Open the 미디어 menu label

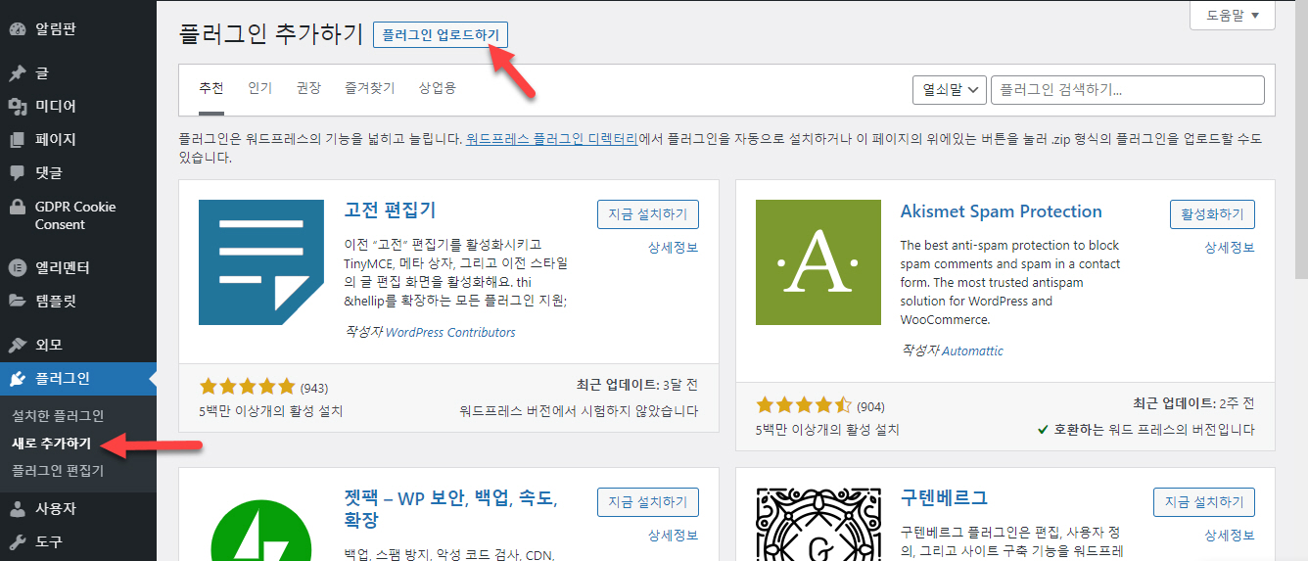[56, 107]
